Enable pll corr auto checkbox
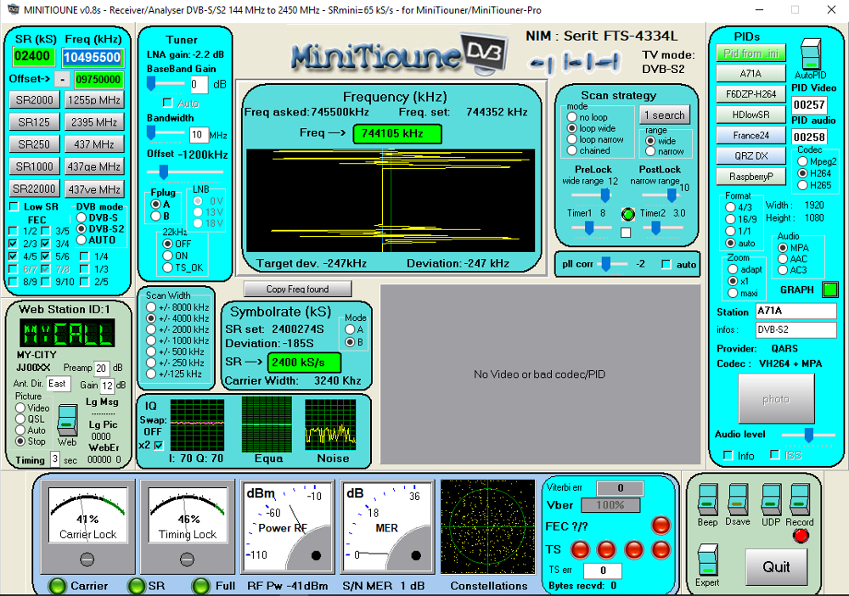 pyautogui.click(x=666, y=264)
